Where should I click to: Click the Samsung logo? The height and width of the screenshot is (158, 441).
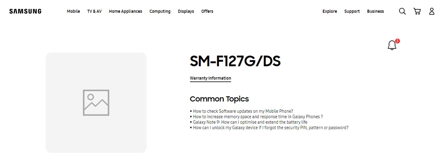[x=25, y=11]
